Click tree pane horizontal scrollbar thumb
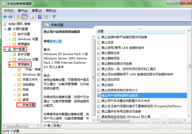Screen dimensions: 192x134 [x=17, y=125]
